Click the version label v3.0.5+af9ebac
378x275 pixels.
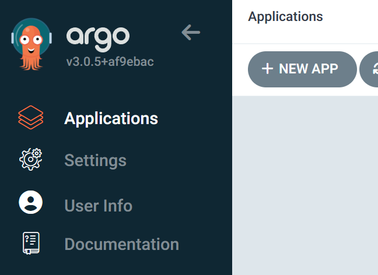(x=110, y=62)
